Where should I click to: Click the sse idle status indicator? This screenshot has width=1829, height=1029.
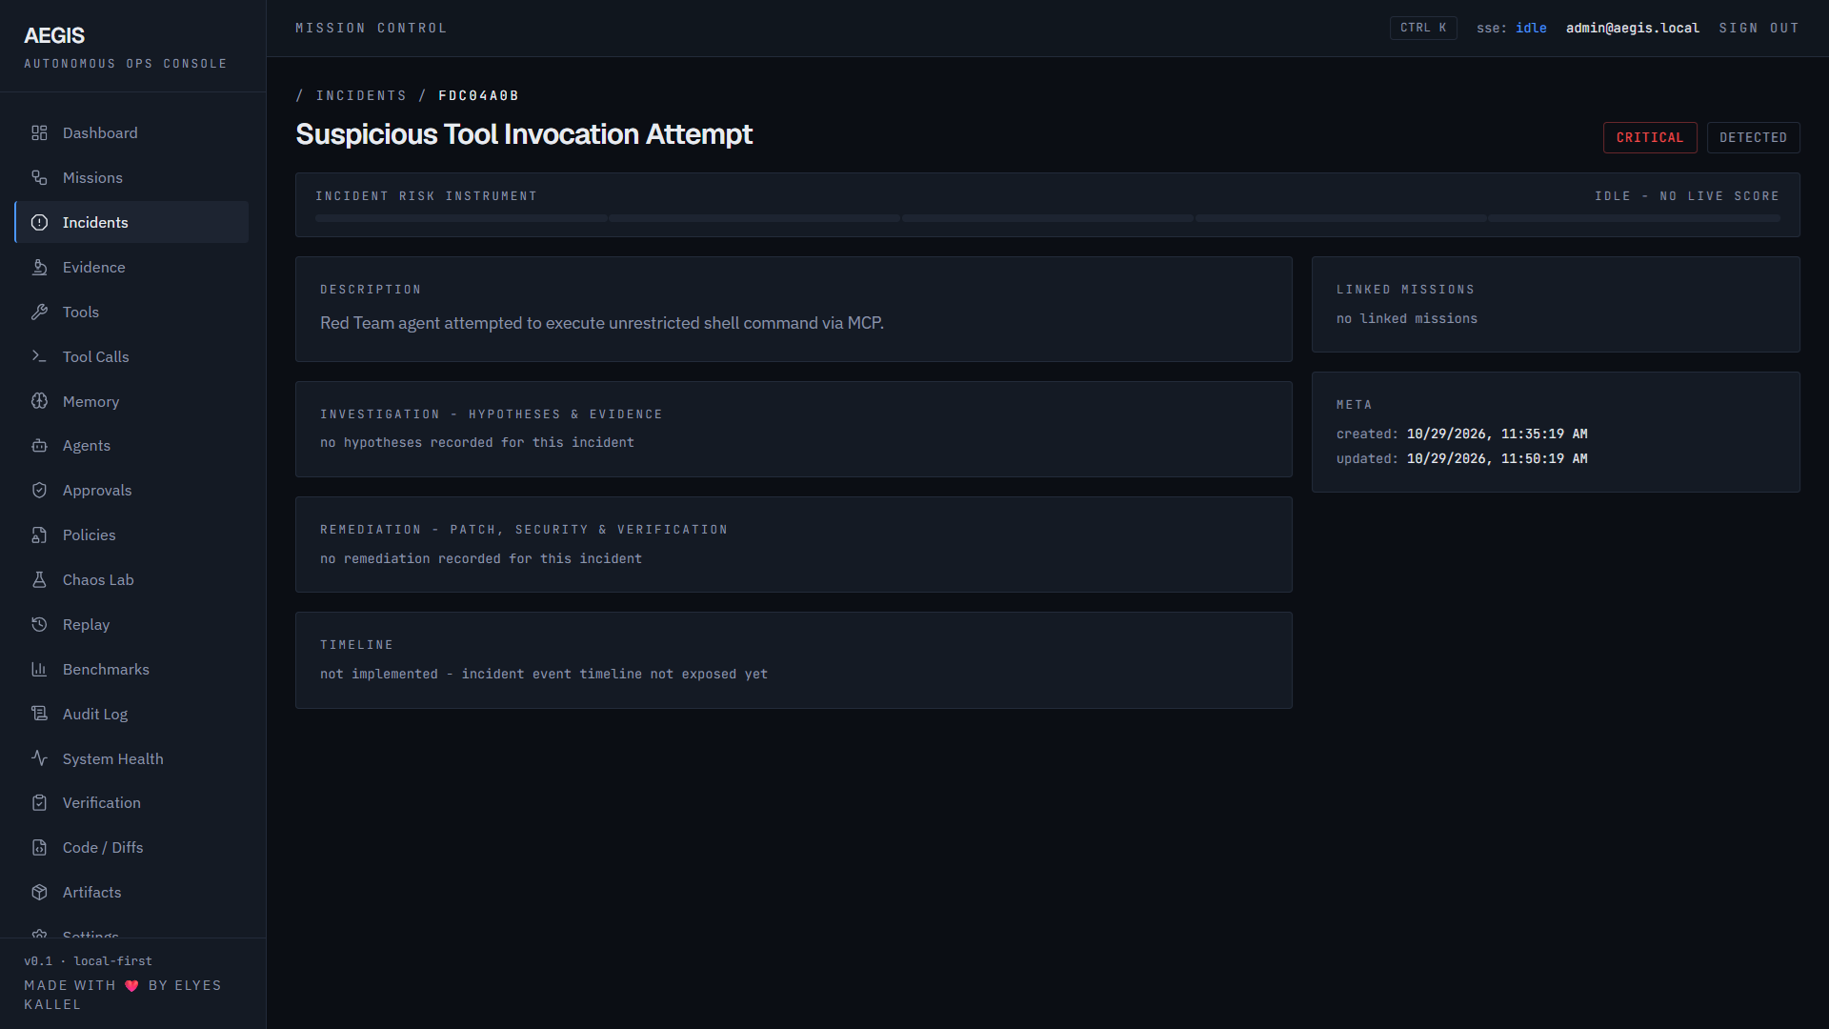click(x=1512, y=29)
